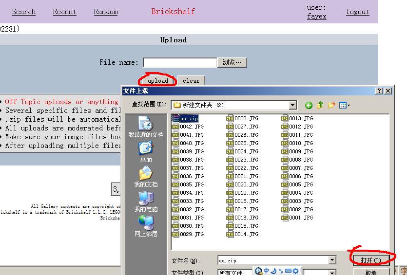407x275 pixels.
Task: Select file 0029.JPG
Action: pyautogui.click(x=188, y=234)
